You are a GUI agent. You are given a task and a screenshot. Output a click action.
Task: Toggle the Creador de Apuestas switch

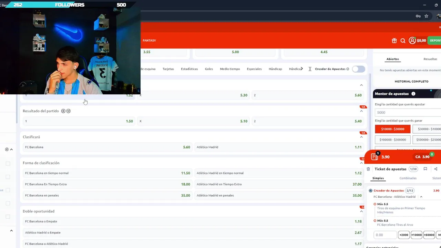tap(358, 69)
